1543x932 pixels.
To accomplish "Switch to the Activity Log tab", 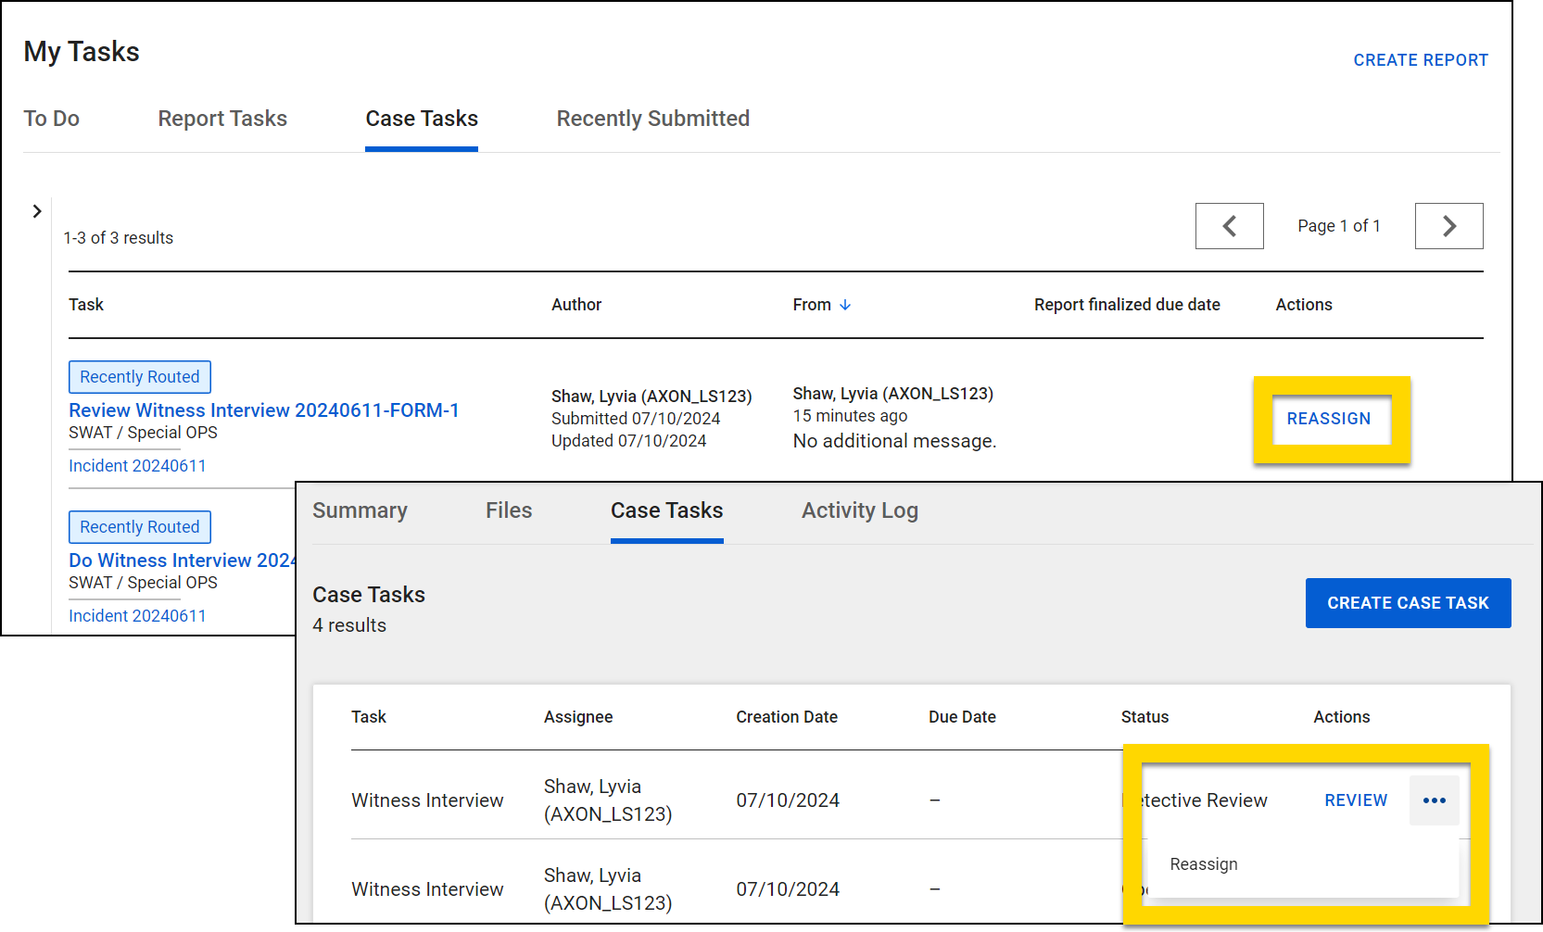I will 859,510.
